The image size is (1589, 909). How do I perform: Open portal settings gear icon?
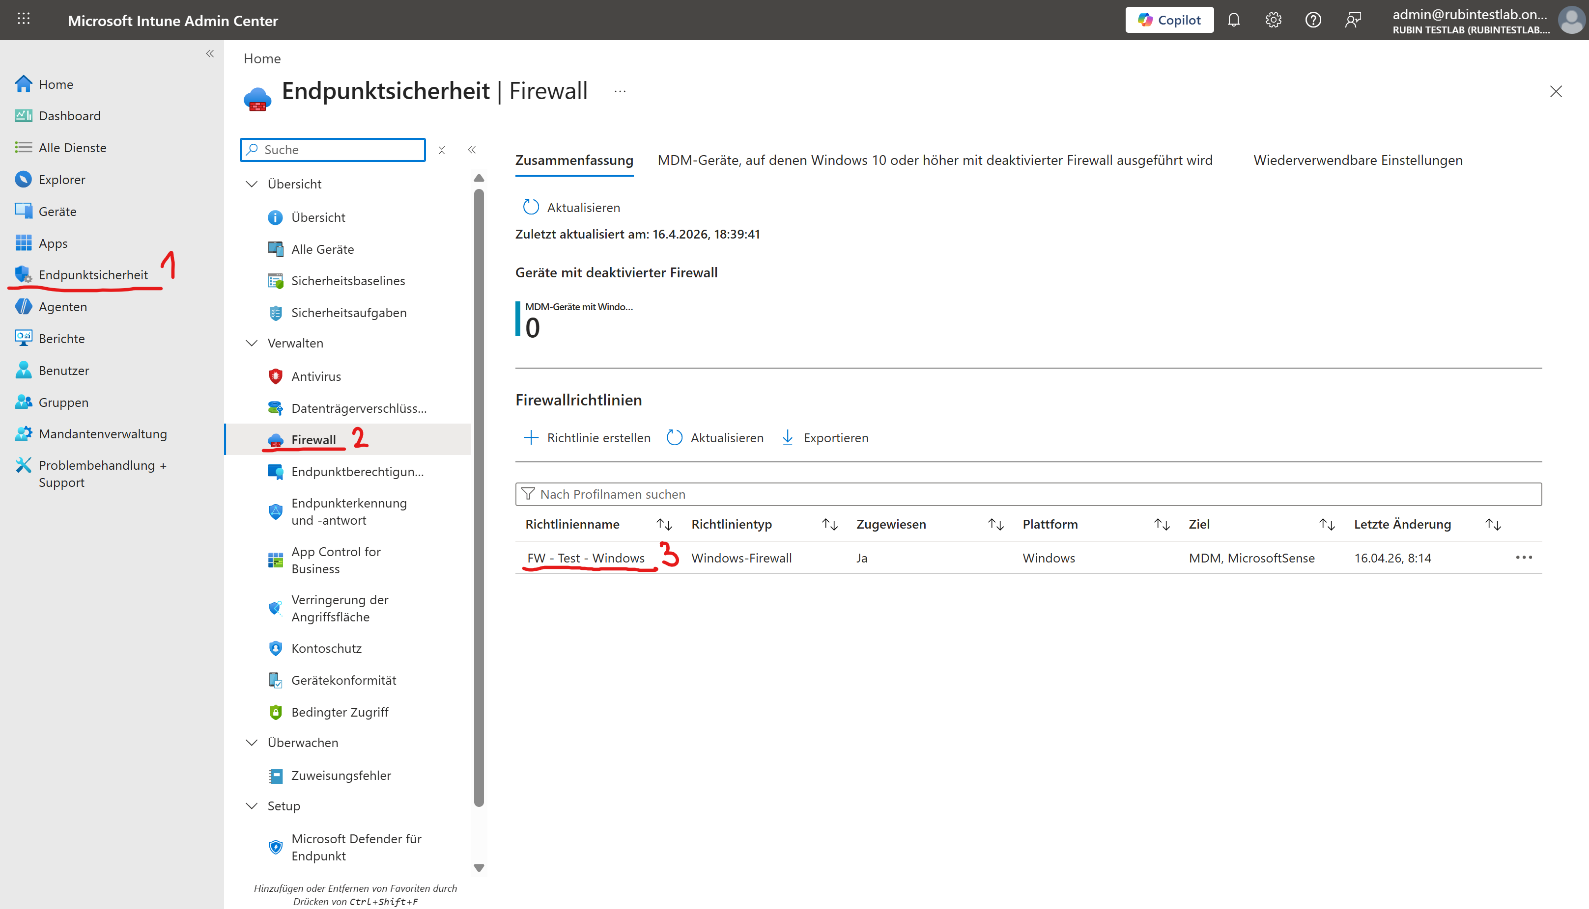[x=1273, y=20]
